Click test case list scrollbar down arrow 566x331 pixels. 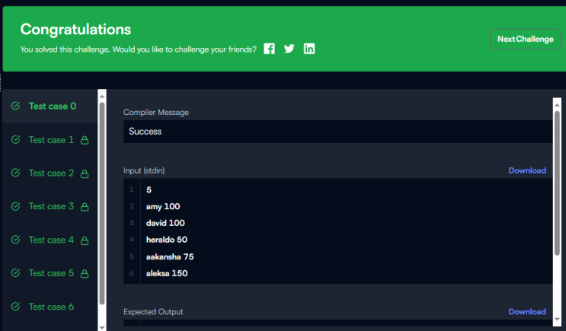[102, 327]
